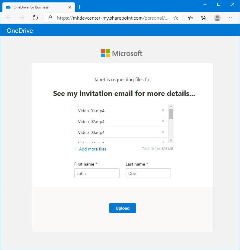Click the Upload button
This screenshot has height=250, width=240.
[x=122, y=208]
